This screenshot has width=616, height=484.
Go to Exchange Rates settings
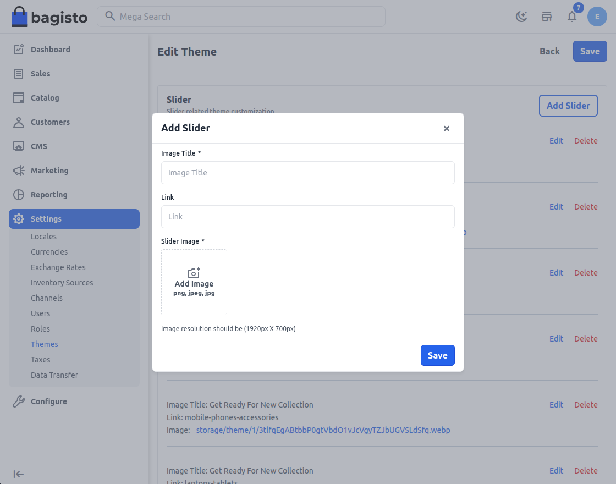coord(58,267)
